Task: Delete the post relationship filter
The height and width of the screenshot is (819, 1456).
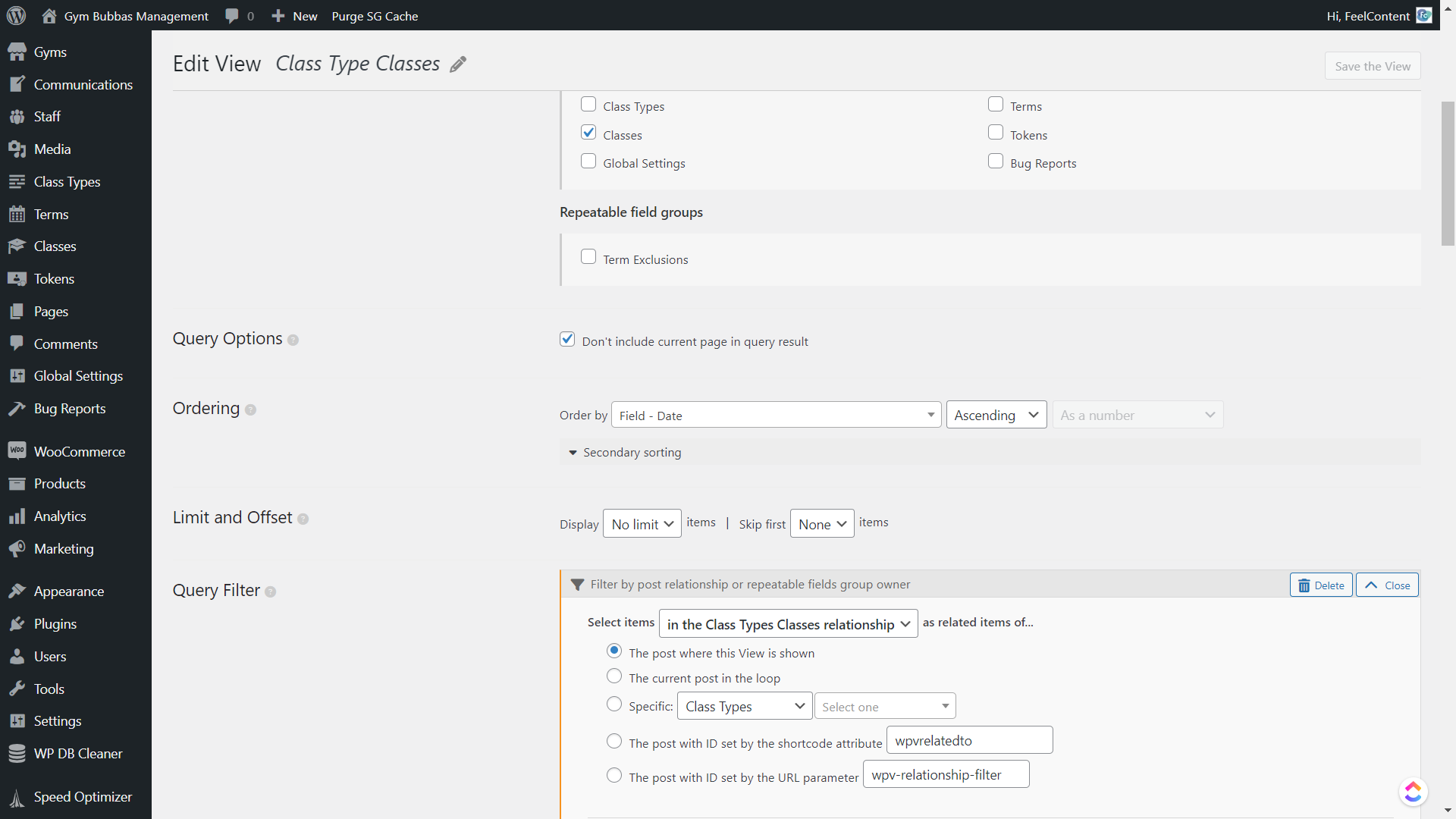Action: pyautogui.click(x=1321, y=585)
